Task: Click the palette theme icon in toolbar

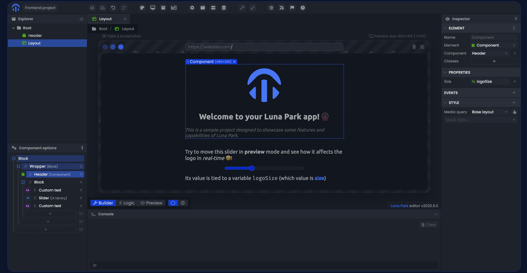Action: (x=142, y=8)
